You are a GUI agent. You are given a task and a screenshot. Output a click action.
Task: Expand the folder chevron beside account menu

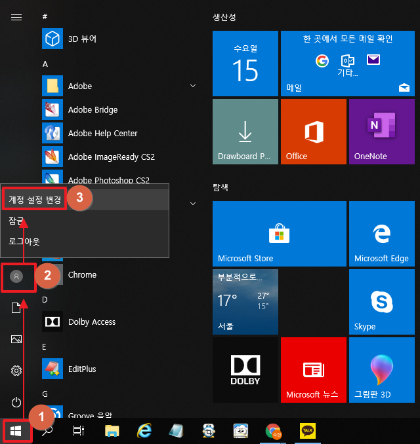[x=193, y=204]
